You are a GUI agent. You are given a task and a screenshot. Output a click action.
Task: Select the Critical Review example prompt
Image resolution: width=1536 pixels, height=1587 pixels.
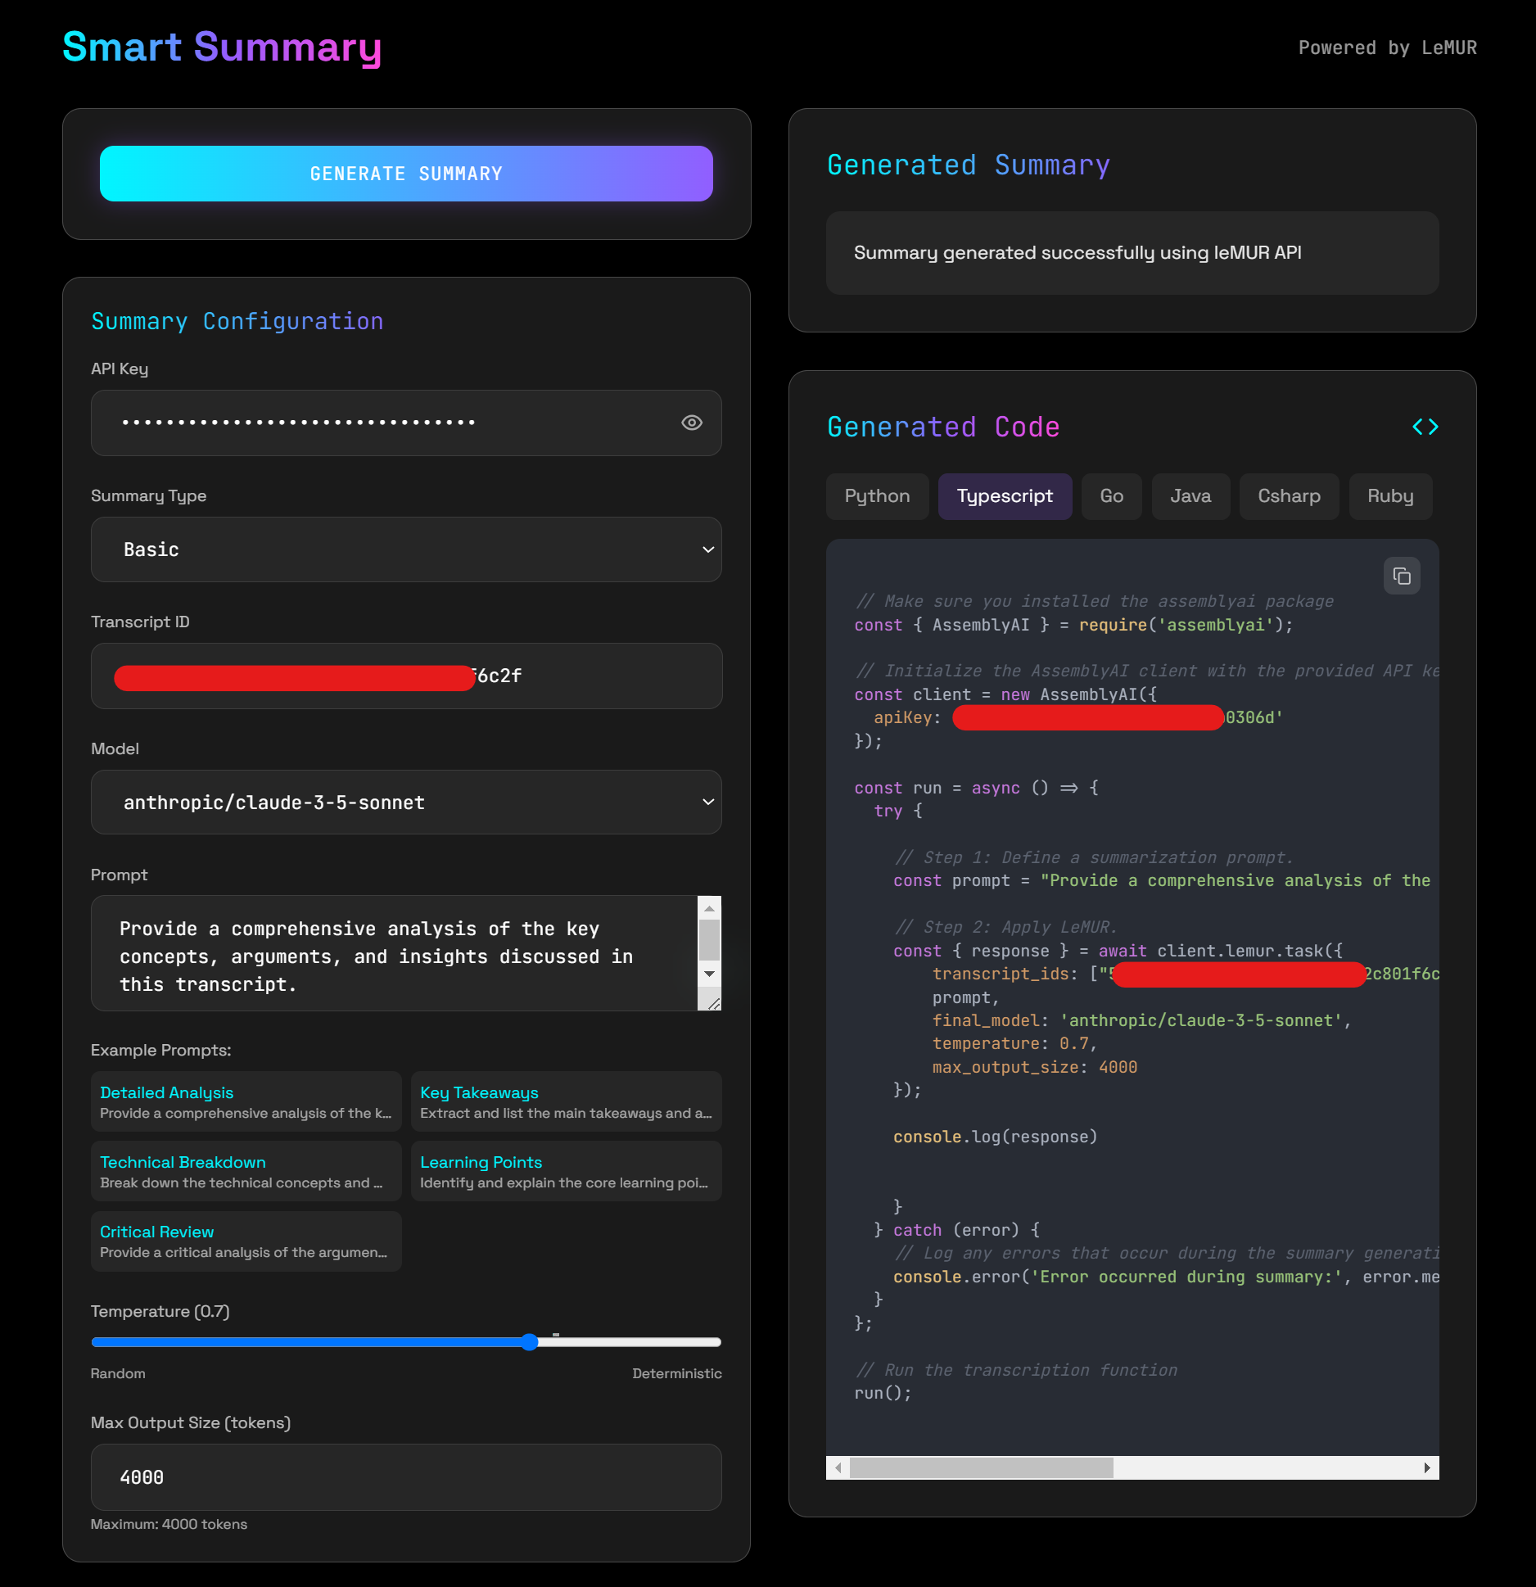click(x=246, y=1241)
